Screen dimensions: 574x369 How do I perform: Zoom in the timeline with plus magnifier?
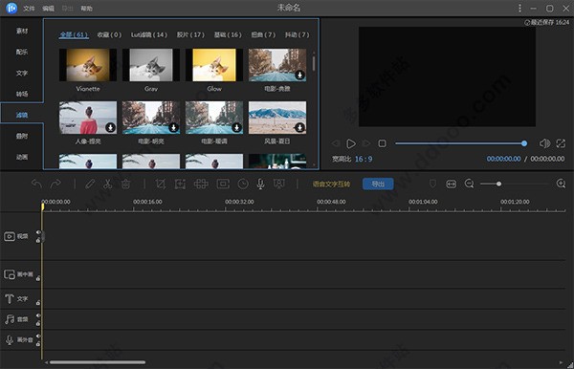(561, 184)
